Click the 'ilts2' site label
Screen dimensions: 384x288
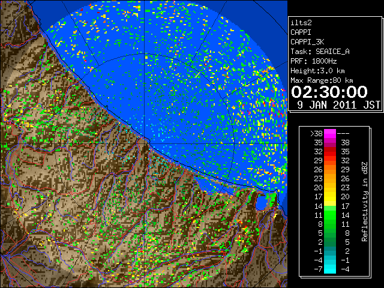point(301,23)
